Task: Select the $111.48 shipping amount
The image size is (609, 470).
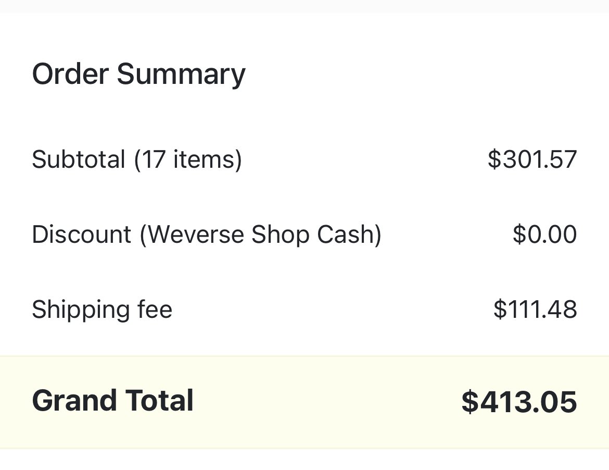Action: (x=535, y=310)
